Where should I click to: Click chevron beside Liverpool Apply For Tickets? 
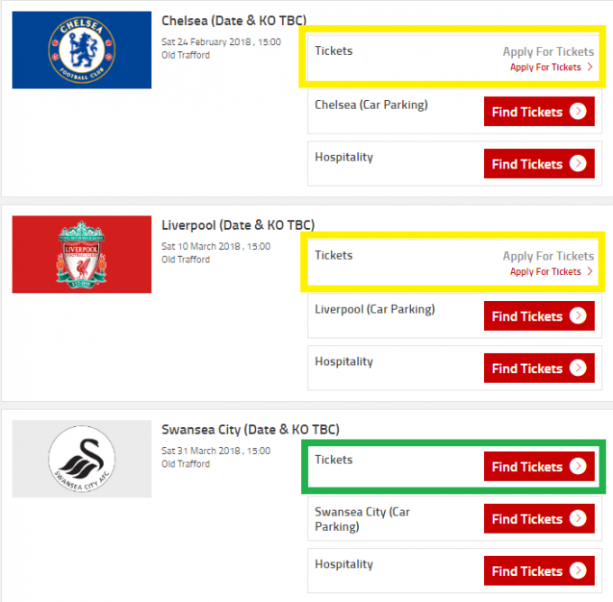(x=590, y=272)
